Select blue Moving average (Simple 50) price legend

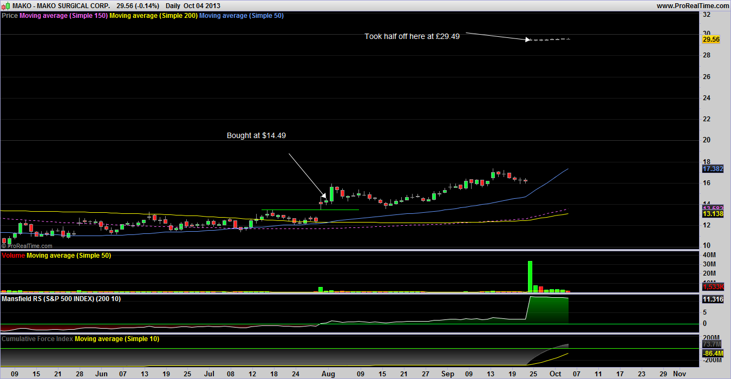pyautogui.click(x=242, y=16)
